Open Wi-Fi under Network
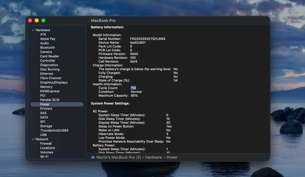This screenshot has height=177, width=305. click(44, 157)
